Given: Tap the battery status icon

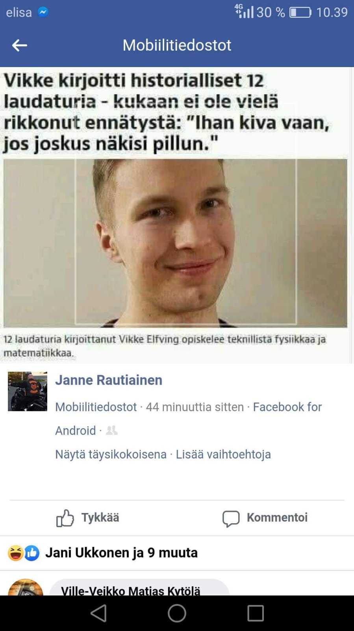Looking at the screenshot, I should click(300, 13).
